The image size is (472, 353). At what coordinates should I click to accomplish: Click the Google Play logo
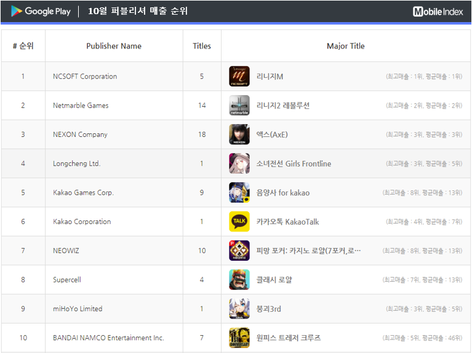(x=41, y=12)
